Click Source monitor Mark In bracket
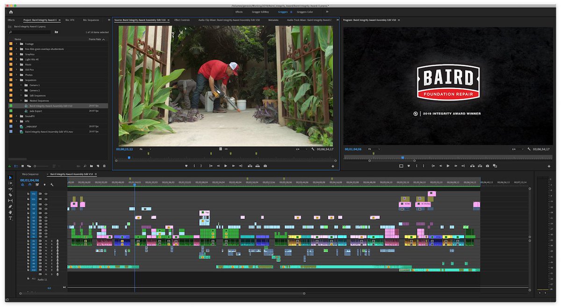 click(194, 166)
